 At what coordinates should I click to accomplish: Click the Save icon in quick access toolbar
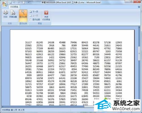point(11,3)
